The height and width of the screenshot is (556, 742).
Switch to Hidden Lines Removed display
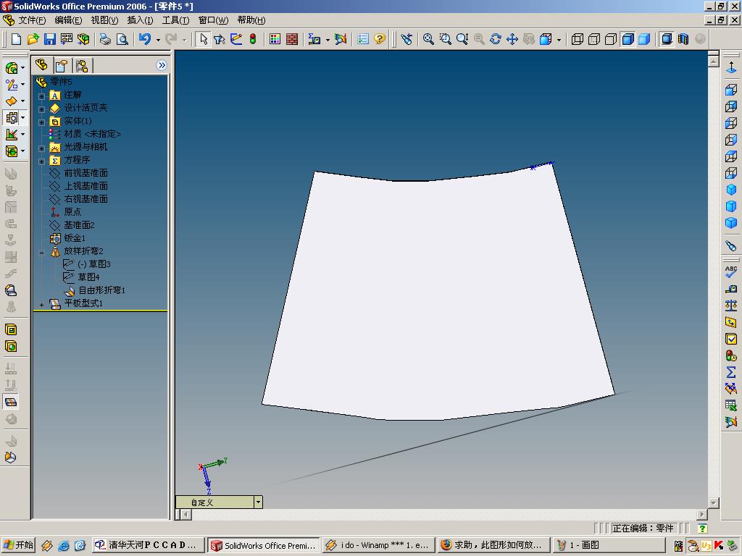click(611, 39)
